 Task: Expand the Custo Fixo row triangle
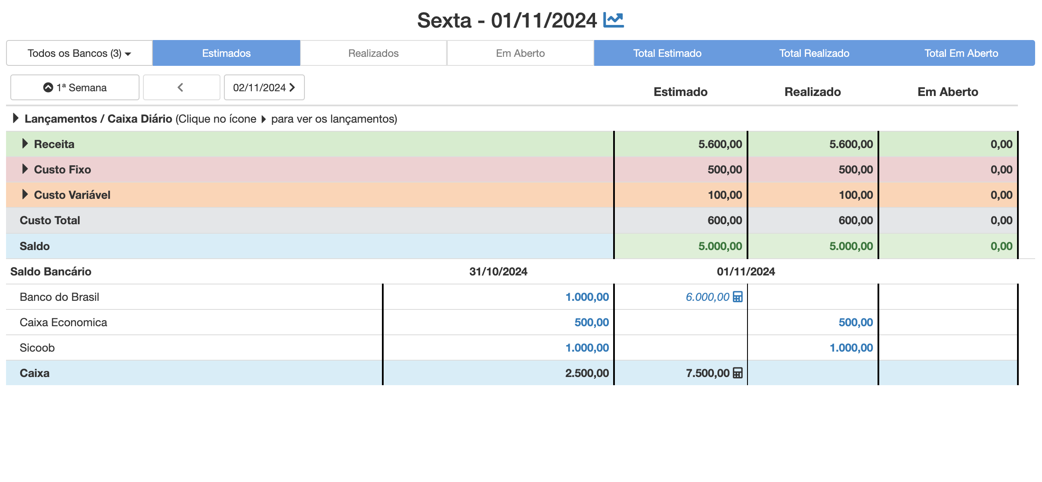[x=25, y=169]
